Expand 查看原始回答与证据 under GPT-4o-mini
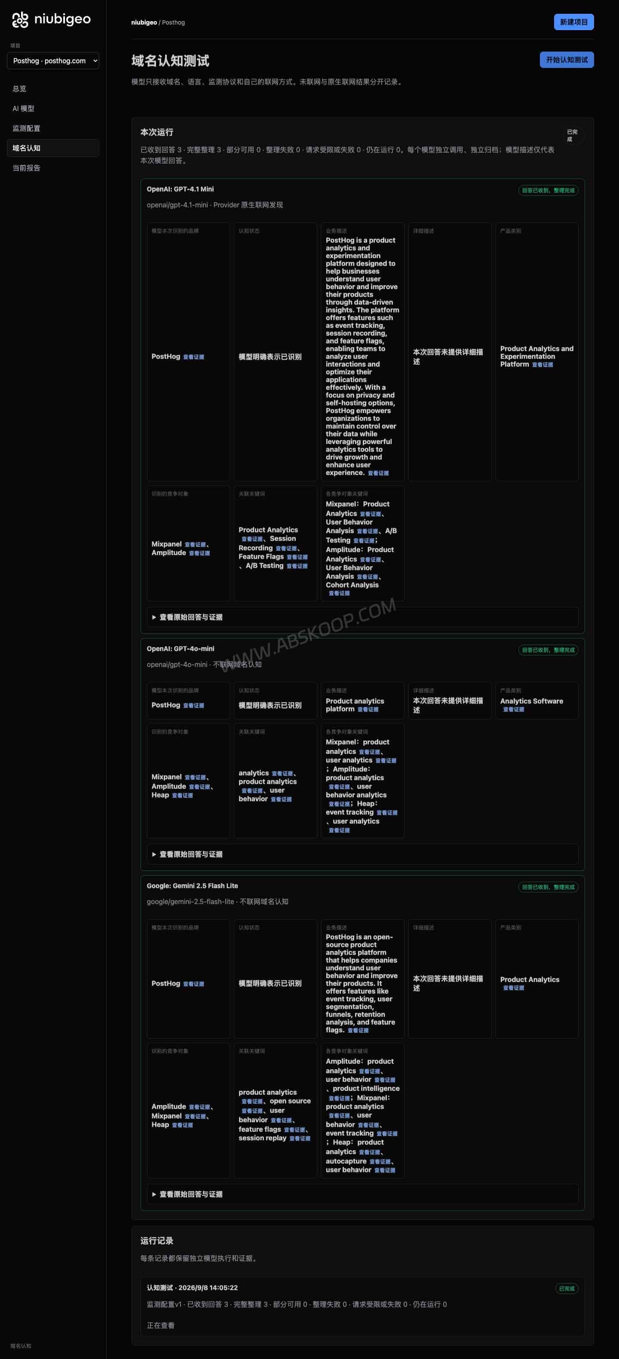This screenshot has height=1359, width=619. 362,854
